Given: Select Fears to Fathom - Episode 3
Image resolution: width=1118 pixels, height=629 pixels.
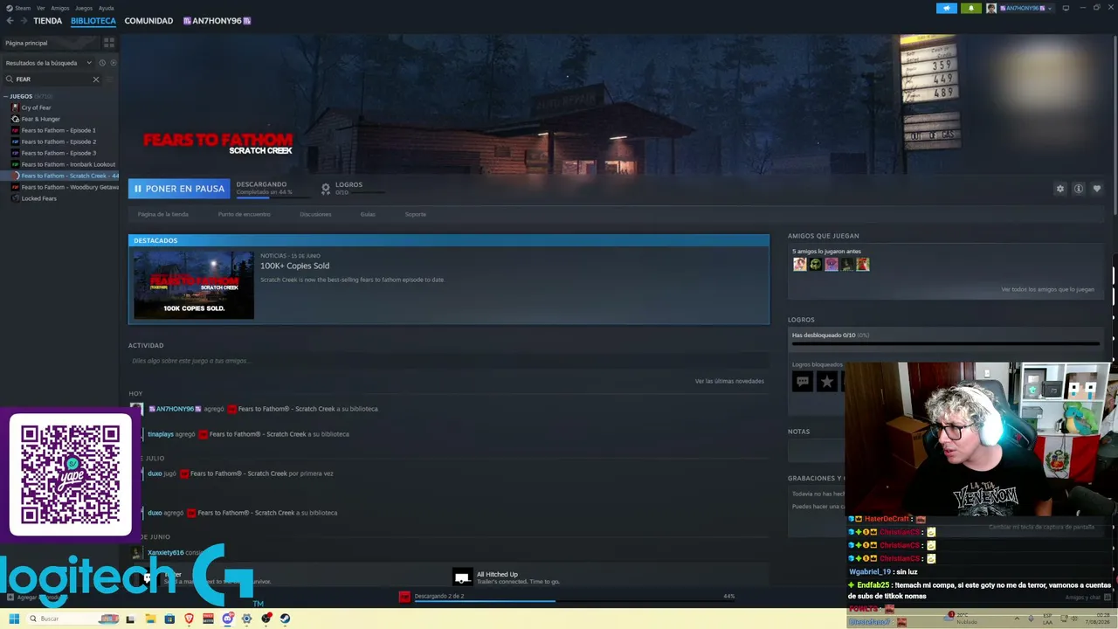Looking at the screenshot, I should [59, 153].
